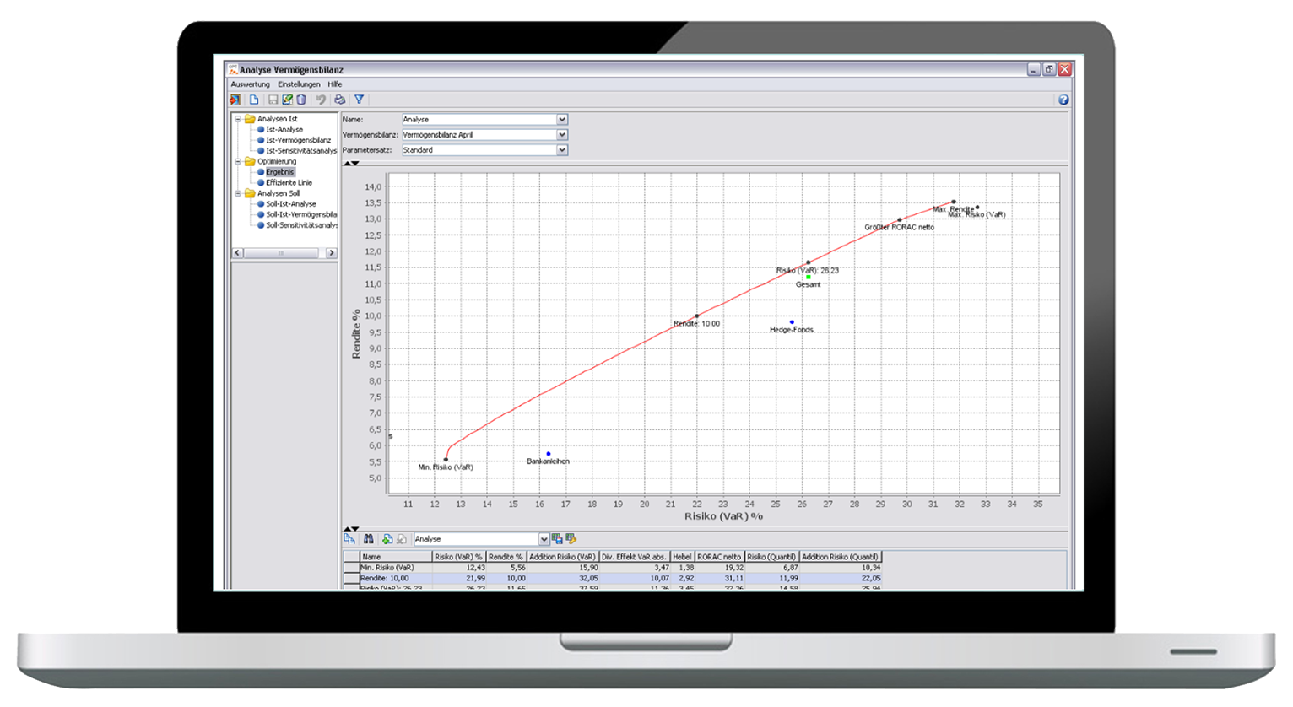Viewport: 1293px width, 707px height.
Task: Open the Name dropdown
Action: (562, 120)
